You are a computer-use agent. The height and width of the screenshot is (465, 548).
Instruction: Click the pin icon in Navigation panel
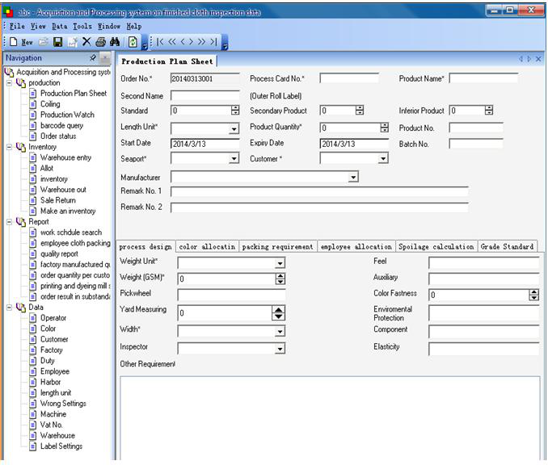point(93,57)
